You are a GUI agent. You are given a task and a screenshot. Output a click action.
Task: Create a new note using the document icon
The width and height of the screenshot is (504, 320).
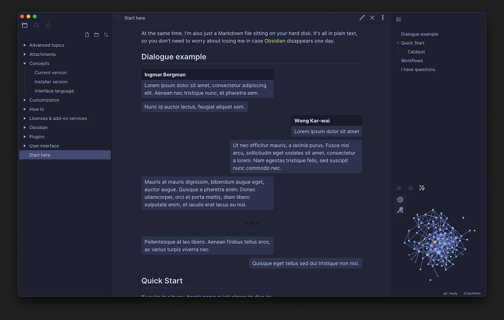(87, 34)
